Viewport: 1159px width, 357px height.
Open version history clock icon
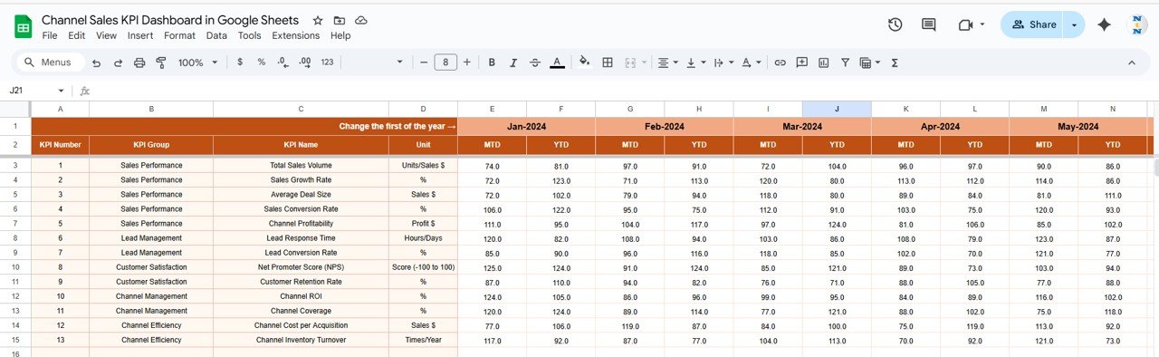tap(895, 24)
